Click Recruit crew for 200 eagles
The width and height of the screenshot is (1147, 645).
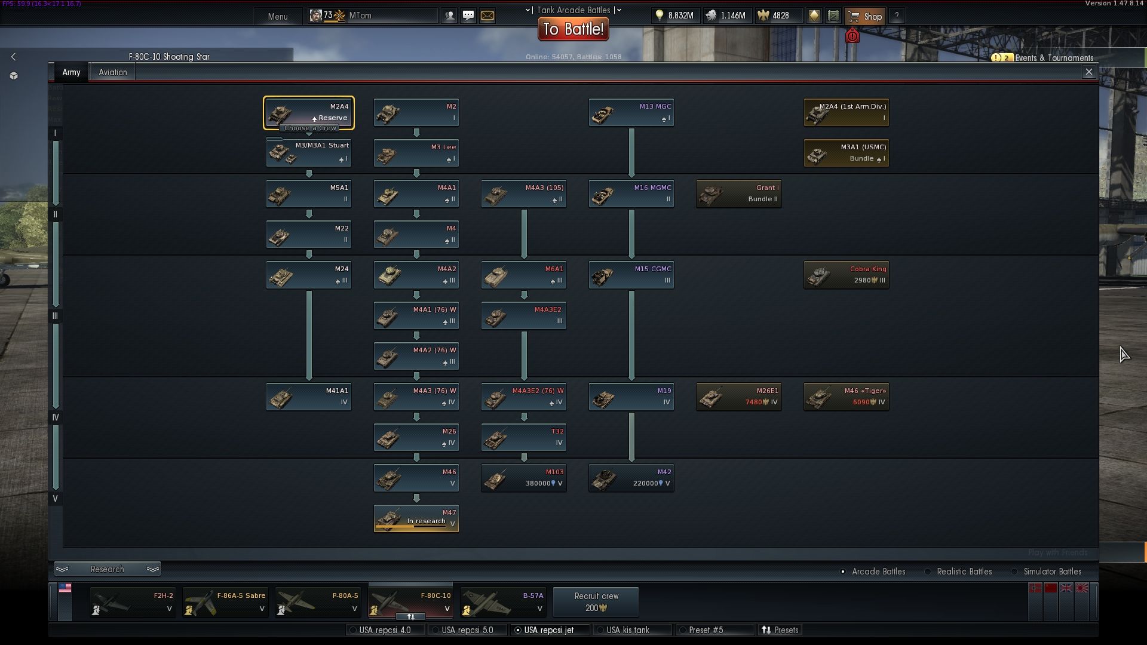tap(596, 602)
